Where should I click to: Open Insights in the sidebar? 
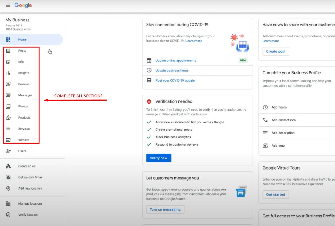coord(24,73)
